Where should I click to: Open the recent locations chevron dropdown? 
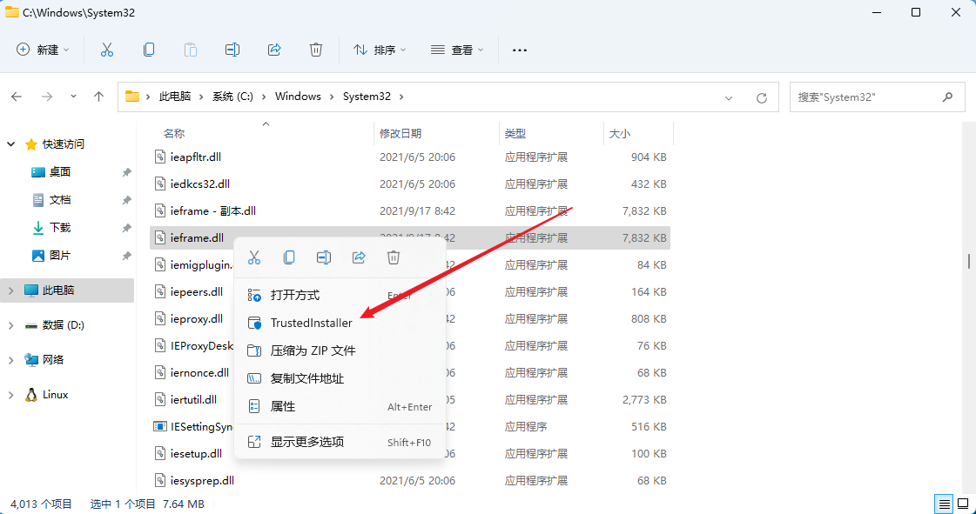73,97
